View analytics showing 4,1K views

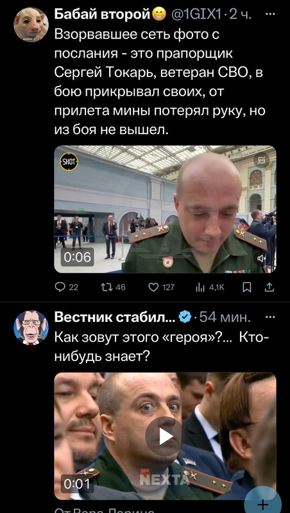point(199,287)
